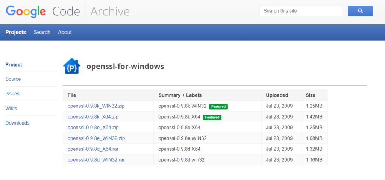Download openssl-0.9.8d_WIN32.rar
Screen dimensions: 385x180
pos(96,160)
